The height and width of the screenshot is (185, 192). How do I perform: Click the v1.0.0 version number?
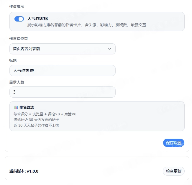[32, 171]
